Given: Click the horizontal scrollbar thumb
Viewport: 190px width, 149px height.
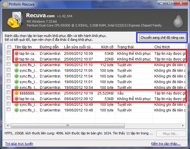Looking at the screenshot, I should pyautogui.click(x=68, y=125).
